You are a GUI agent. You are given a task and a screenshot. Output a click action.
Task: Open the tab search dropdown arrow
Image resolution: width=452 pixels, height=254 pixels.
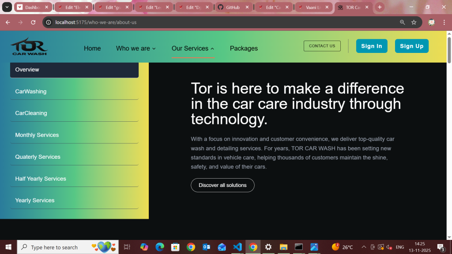click(8, 7)
